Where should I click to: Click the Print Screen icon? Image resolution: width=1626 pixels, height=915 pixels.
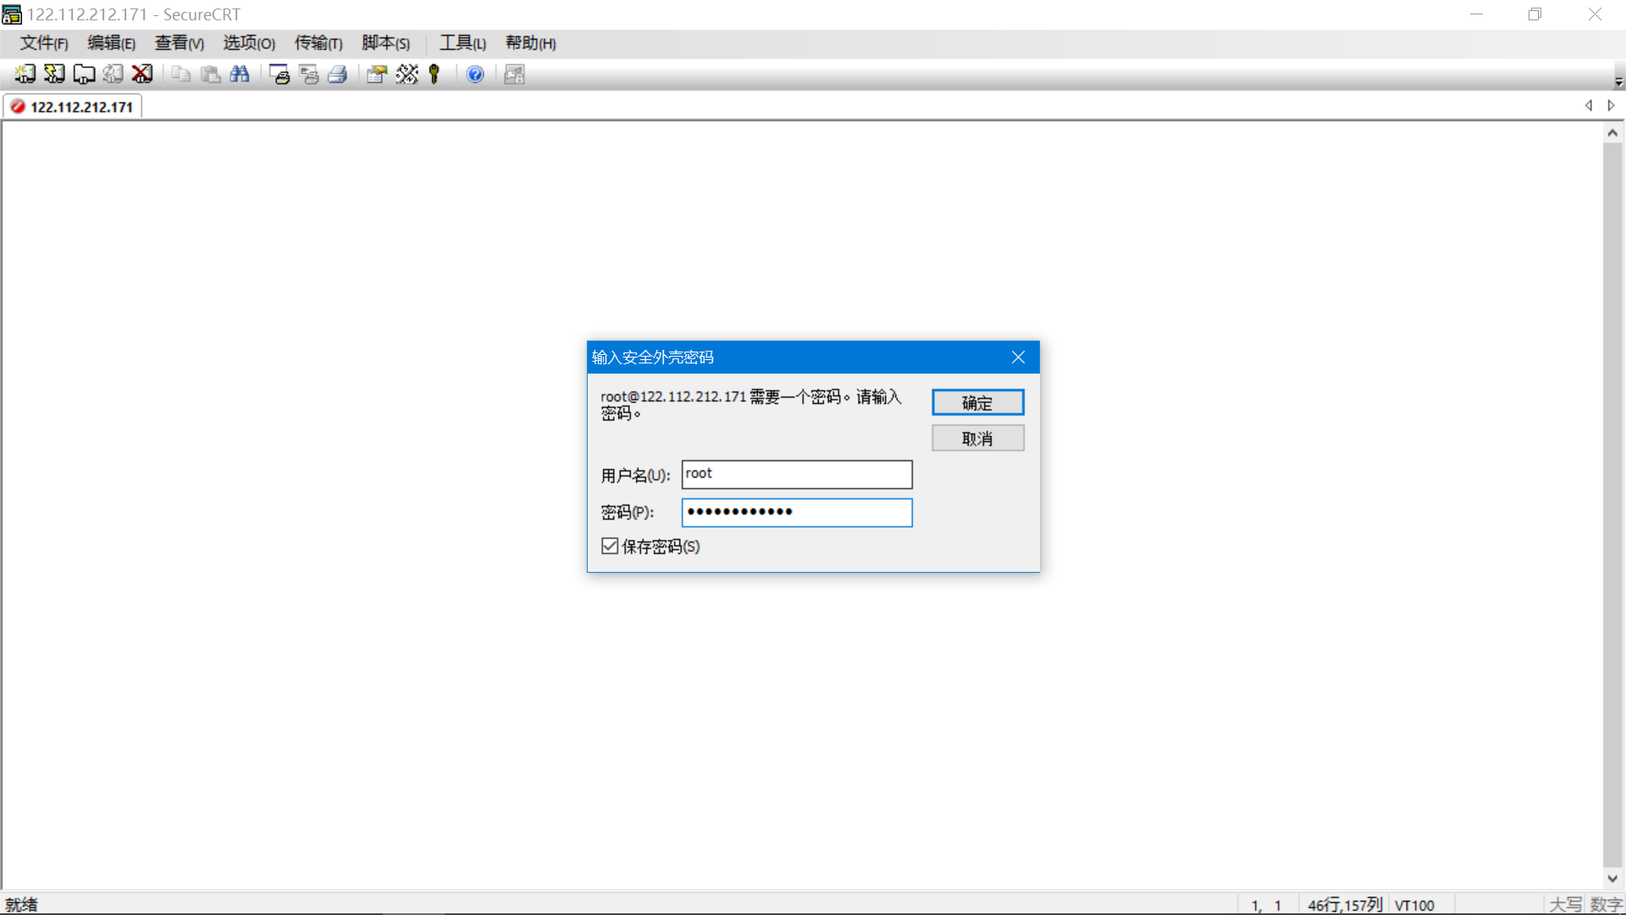(279, 75)
